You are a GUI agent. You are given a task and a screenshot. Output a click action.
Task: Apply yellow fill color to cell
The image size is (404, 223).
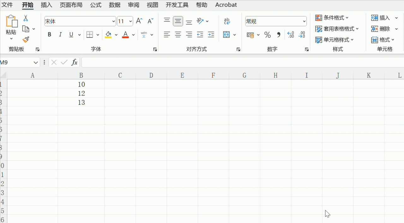point(108,35)
